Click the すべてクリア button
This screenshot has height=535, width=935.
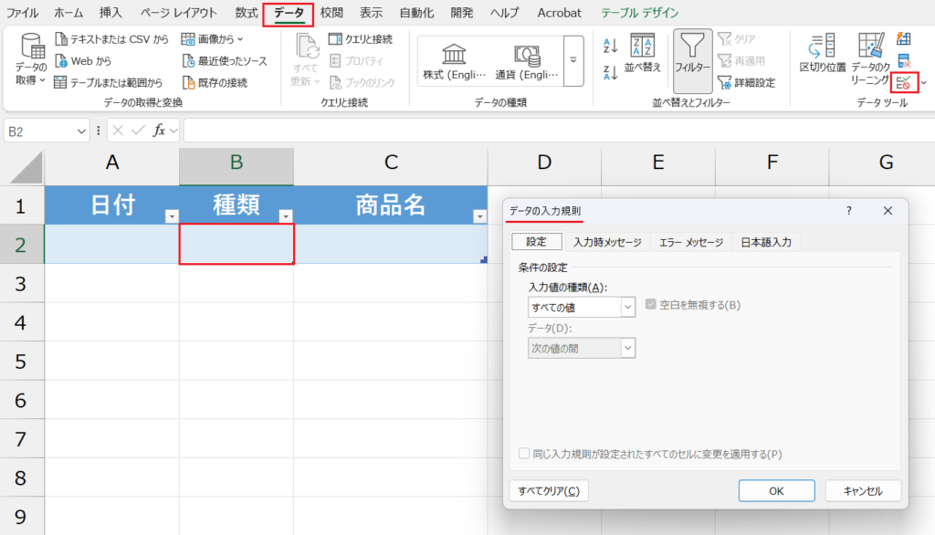tap(548, 491)
